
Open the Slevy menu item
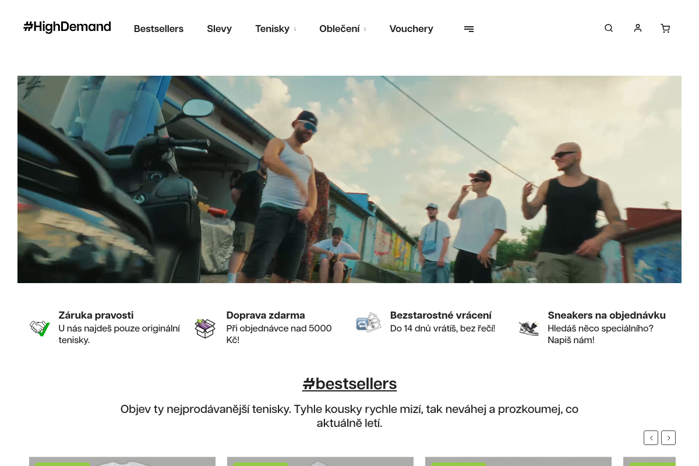pyautogui.click(x=219, y=29)
